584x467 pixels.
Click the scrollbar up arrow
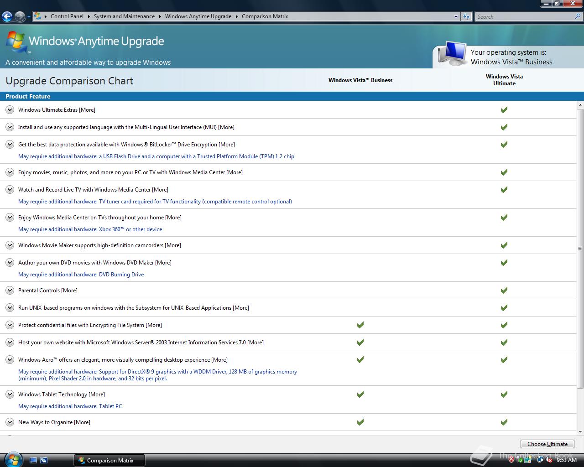click(x=580, y=105)
